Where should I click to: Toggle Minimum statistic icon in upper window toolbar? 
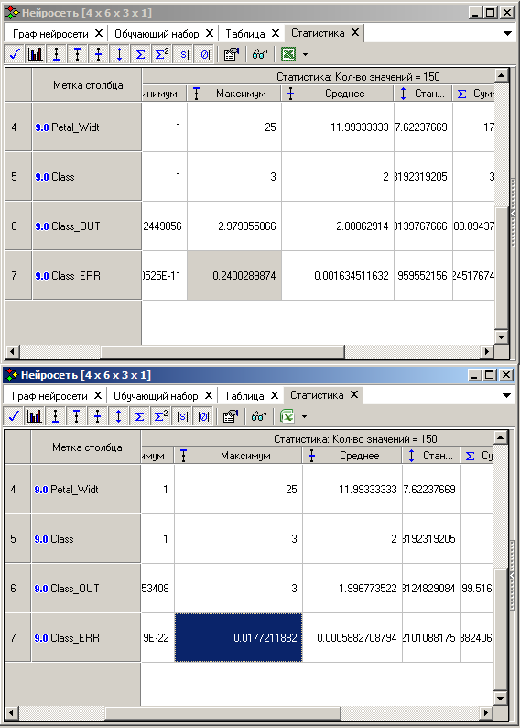56,54
